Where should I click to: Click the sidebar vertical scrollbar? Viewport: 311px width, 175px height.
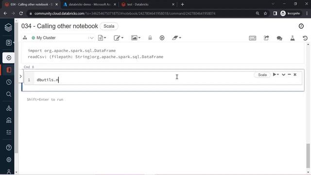[x=16, y=87]
